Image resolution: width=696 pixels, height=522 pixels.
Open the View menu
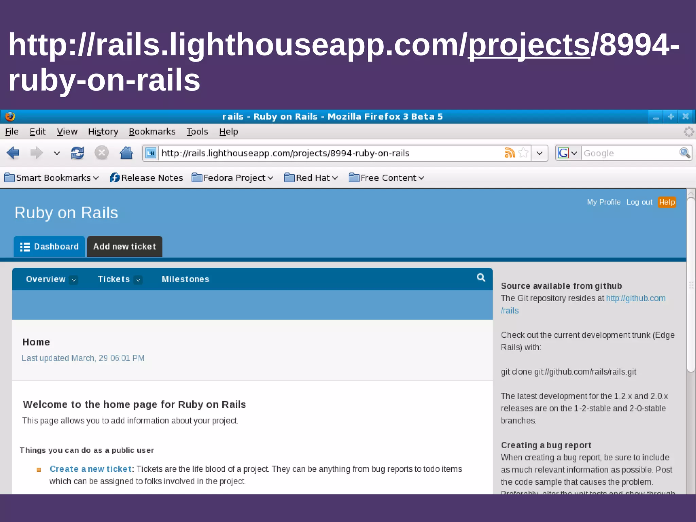(67, 132)
